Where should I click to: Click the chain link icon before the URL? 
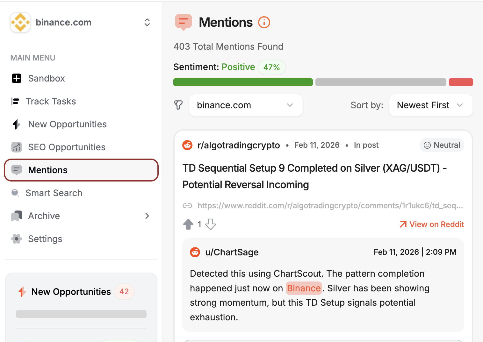coord(187,206)
